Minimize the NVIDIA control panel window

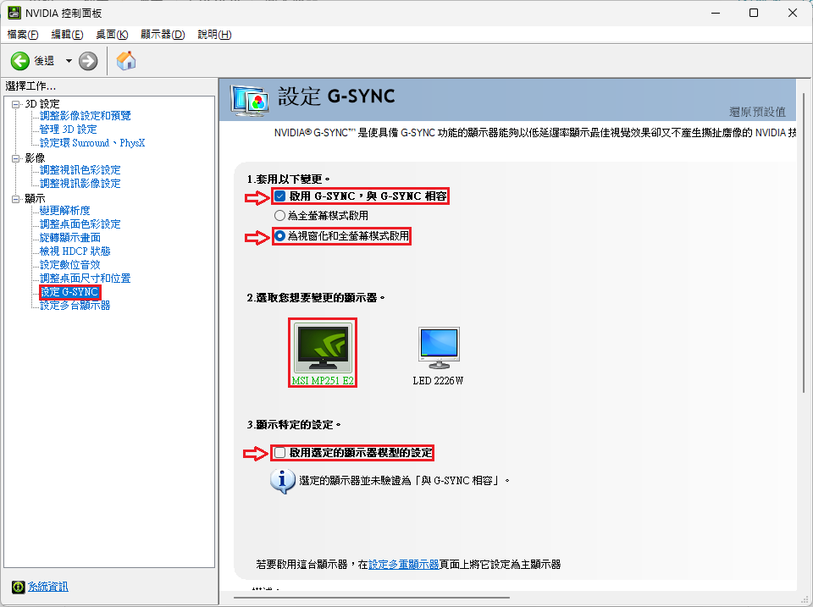click(716, 13)
